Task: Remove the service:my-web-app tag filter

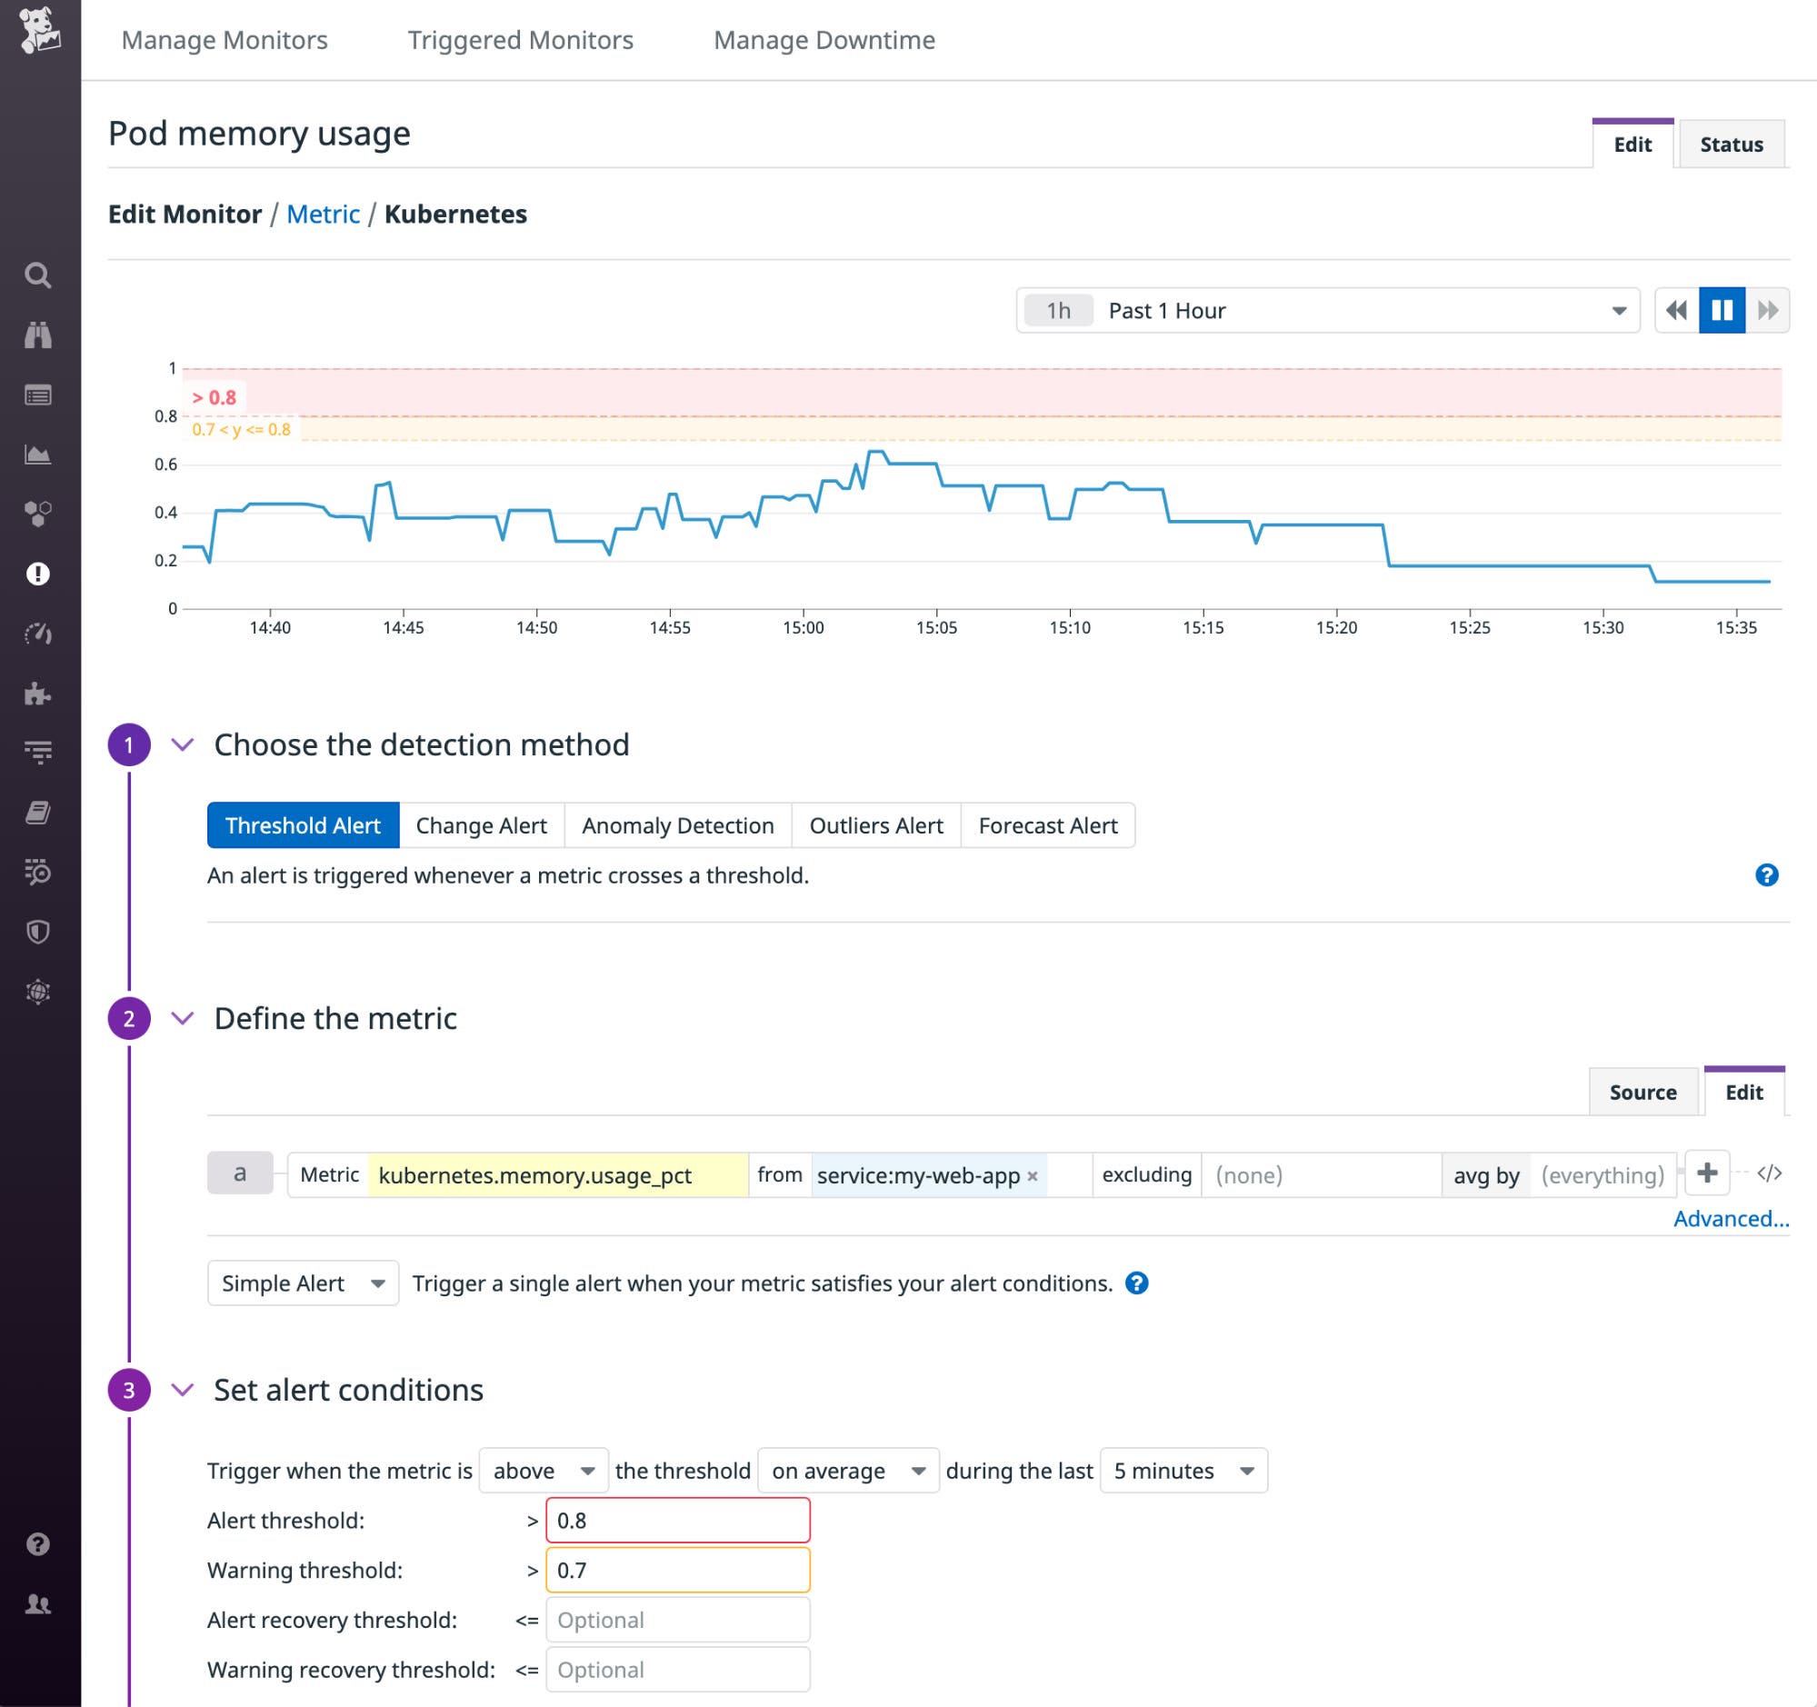Action: [x=1032, y=1176]
